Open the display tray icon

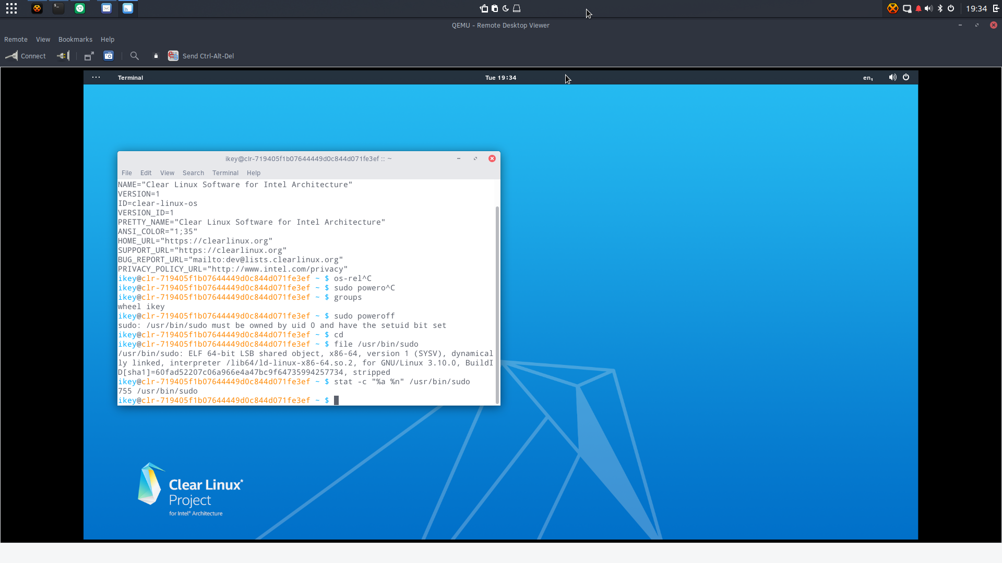tap(907, 8)
